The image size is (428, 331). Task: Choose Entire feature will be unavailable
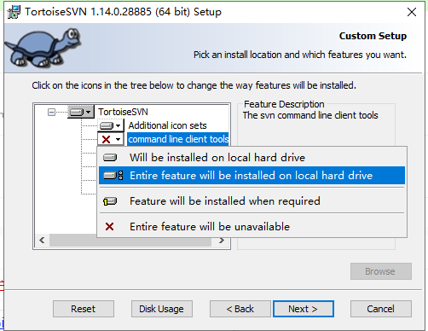(252, 227)
